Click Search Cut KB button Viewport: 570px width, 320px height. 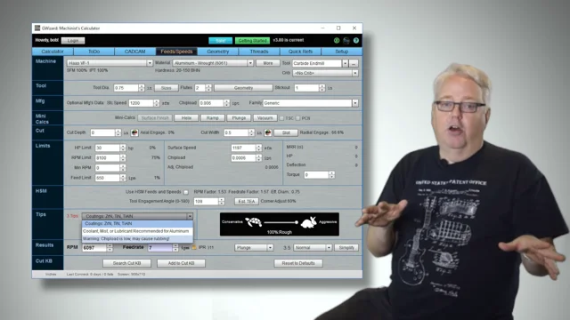click(126, 263)
